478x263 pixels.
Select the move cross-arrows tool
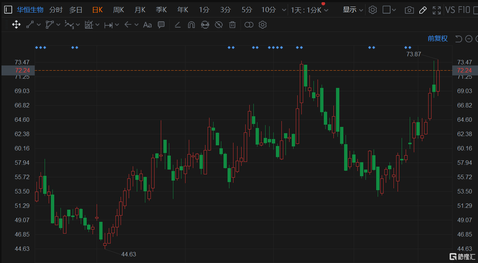16,25
